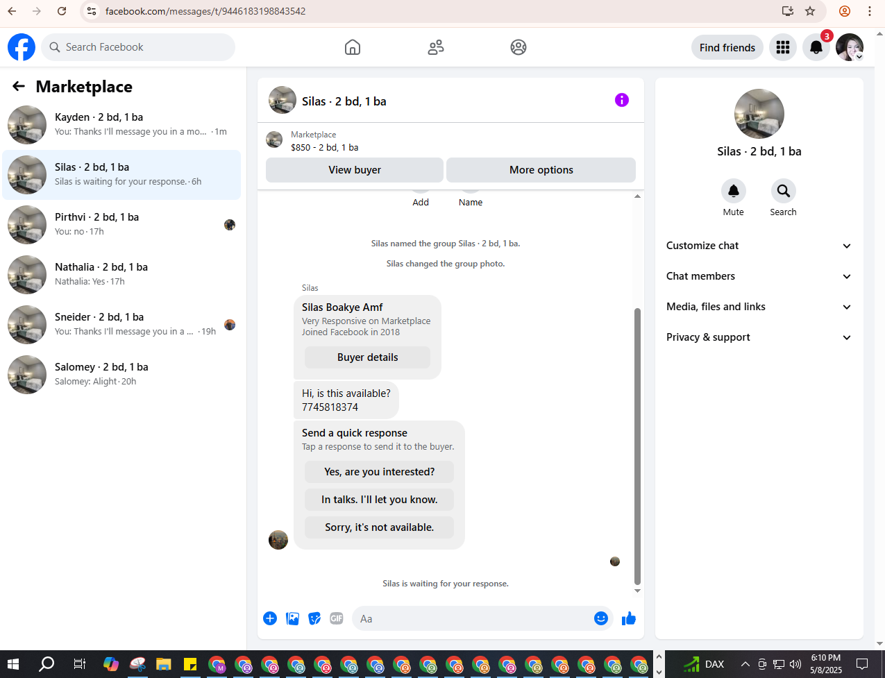This screenshot has height=678, width=885.
Task: Click the View buyer button
Action: tap(355, 170)
